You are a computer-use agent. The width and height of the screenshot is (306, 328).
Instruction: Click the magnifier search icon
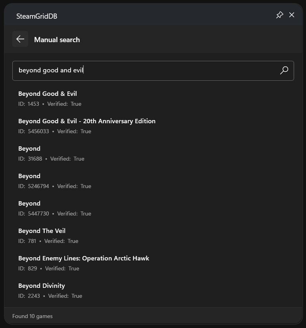click(284, 70)
